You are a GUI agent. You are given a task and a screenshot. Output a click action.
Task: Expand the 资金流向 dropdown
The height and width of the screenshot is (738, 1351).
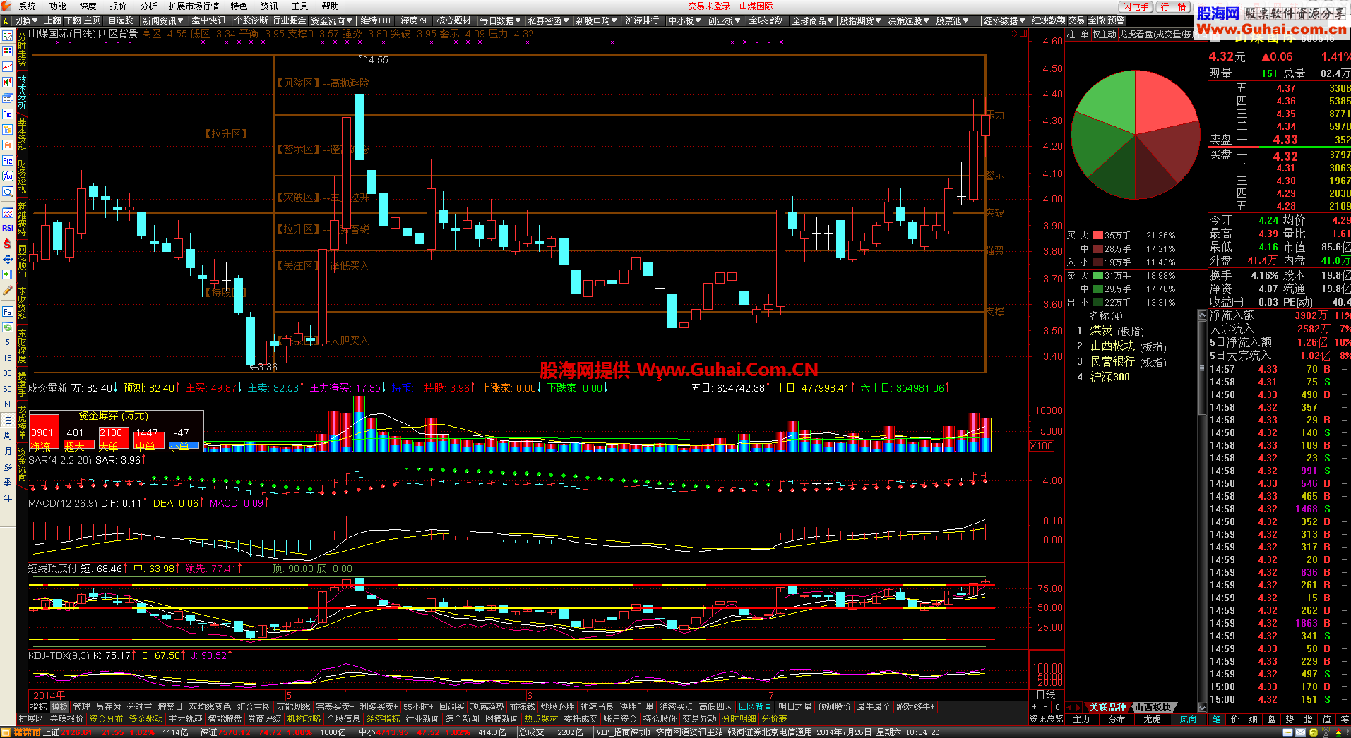click(332, 21)
